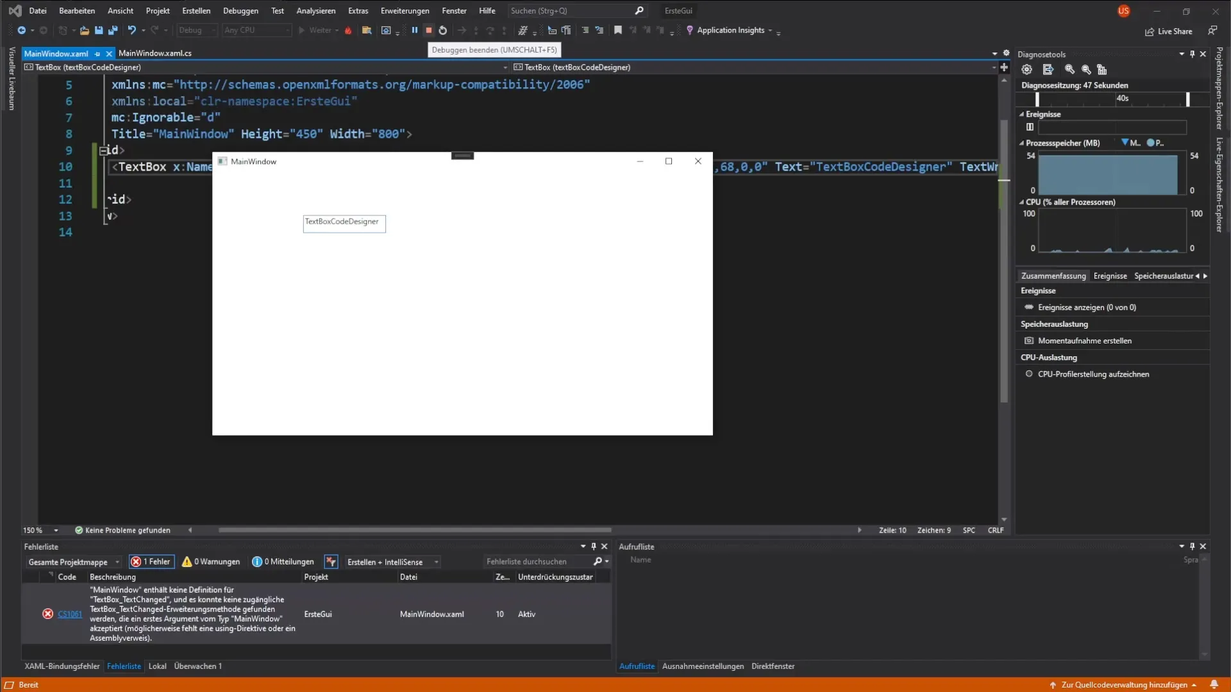This screenshot has width=1231, height=692.
Task: Save the current file
Action: (x=99, y=30)
